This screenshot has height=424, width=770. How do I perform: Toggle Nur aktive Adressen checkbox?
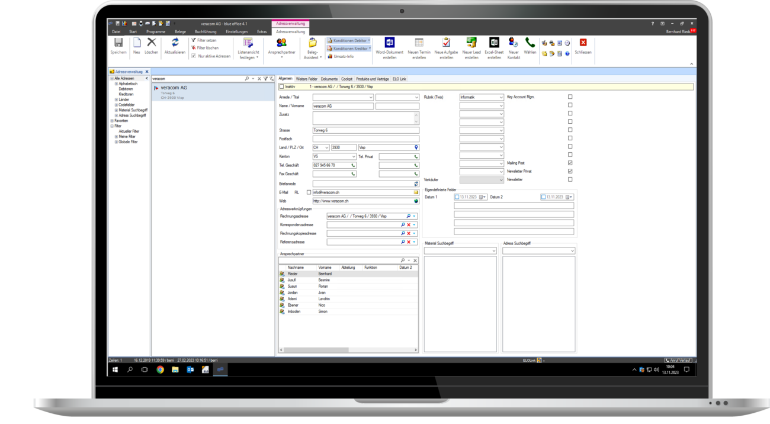point(194,56)
